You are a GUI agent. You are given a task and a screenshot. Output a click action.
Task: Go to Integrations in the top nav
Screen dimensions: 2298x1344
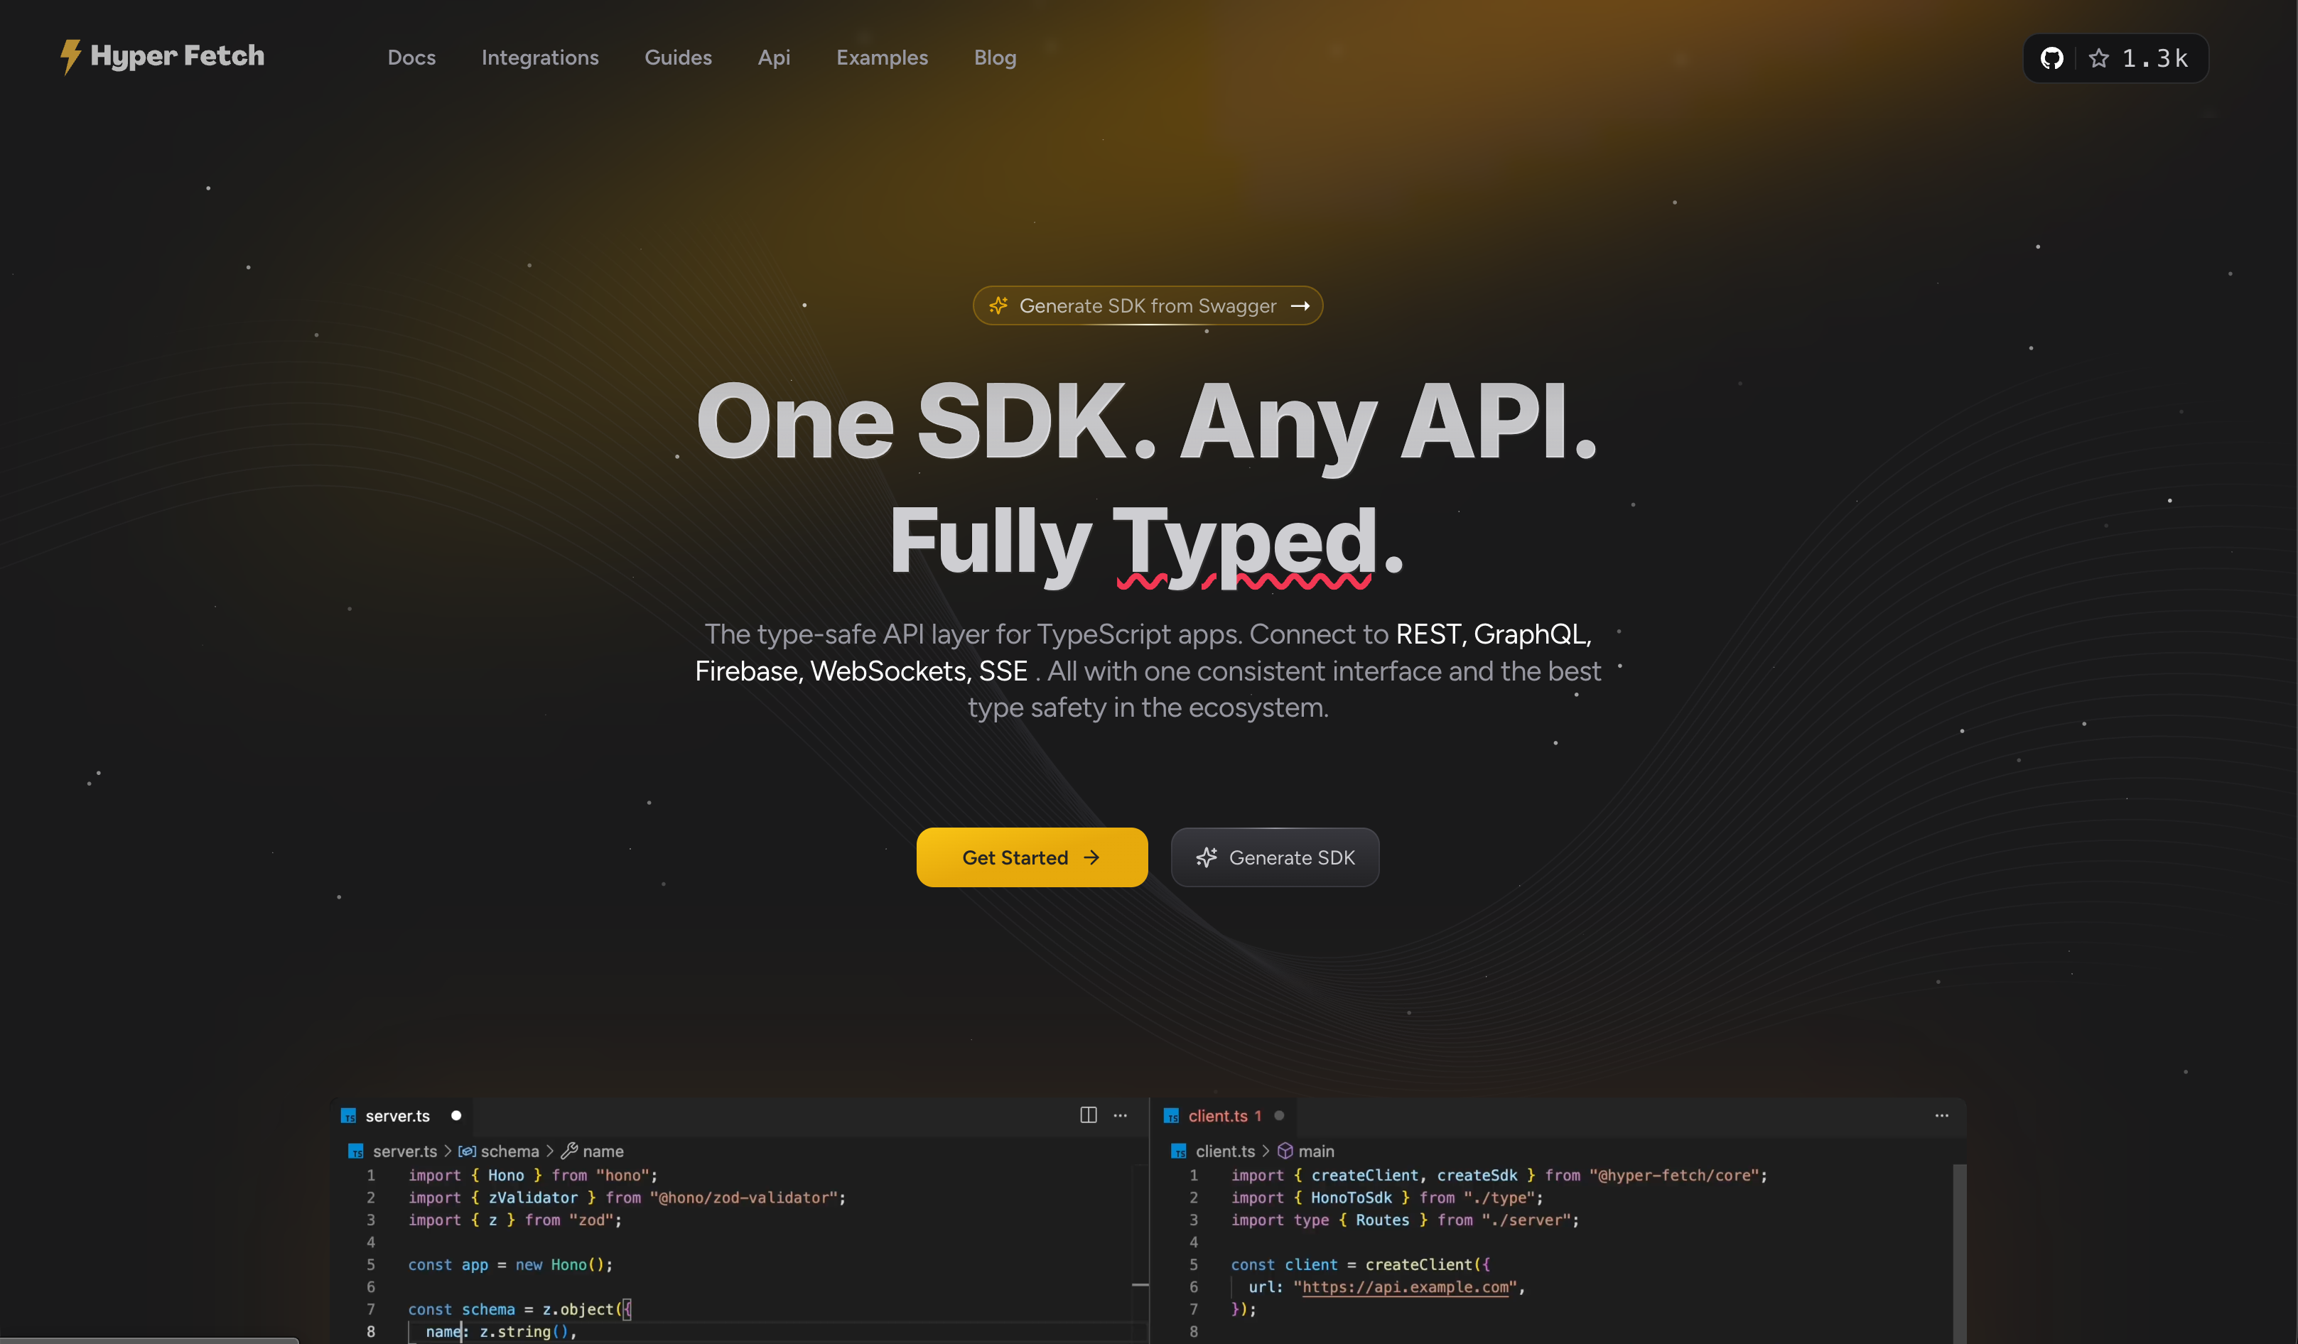pyautogui.click(x=540, y=58)
